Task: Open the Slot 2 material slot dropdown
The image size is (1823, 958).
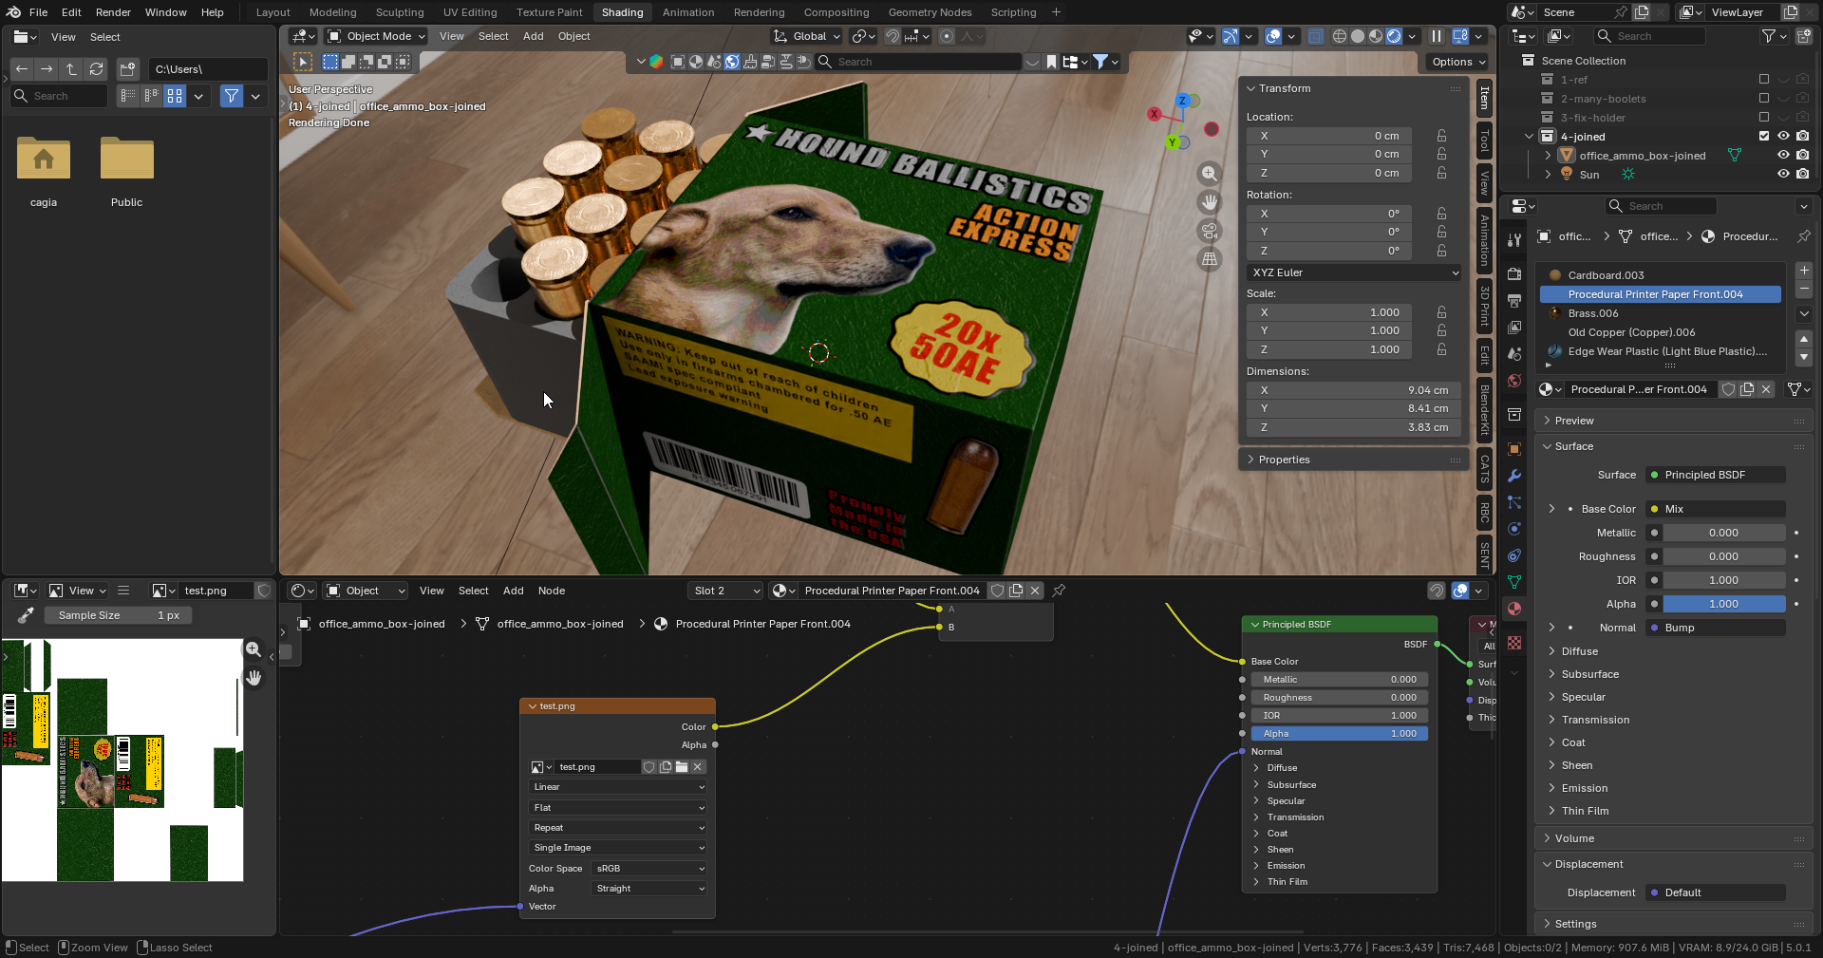Action: click(726, 591)
